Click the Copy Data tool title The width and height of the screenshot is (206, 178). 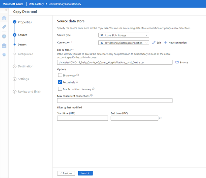click(x=25, y=12)
